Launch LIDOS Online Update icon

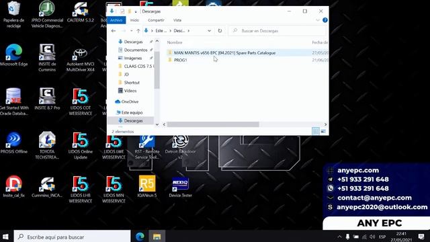[x=81, y=145]
